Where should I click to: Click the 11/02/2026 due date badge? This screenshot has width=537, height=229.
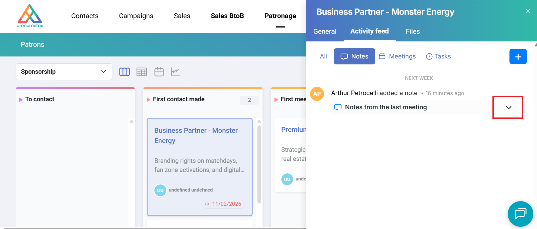[223, 204]
